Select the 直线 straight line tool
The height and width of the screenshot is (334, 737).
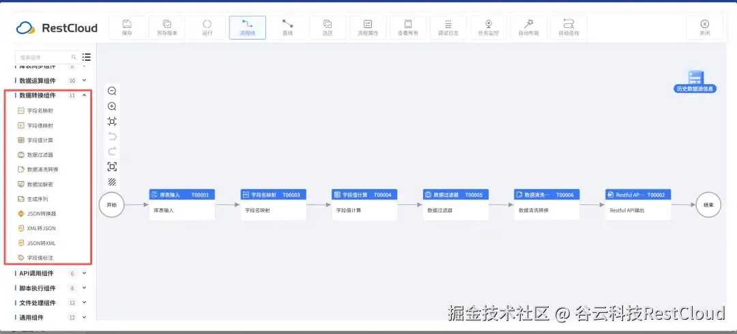coord(288,28)
